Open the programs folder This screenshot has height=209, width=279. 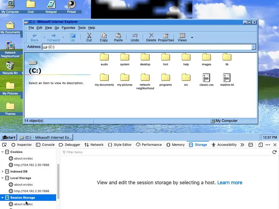click(x=166, y=80)
